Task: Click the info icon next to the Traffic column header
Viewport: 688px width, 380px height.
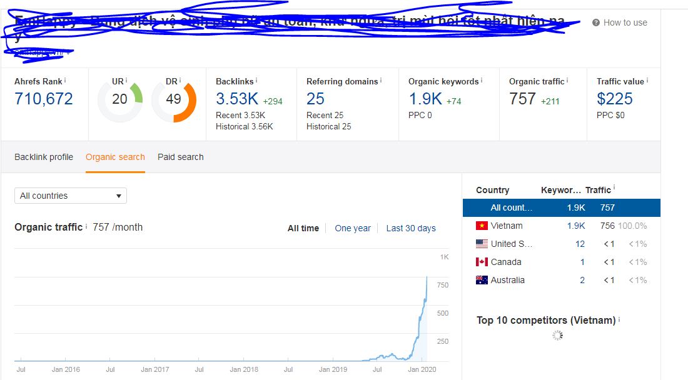Action: click(614, 187)
